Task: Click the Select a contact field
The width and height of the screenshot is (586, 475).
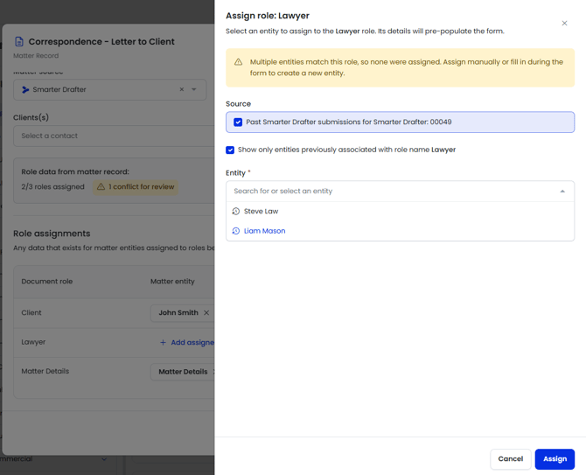Action: point(114,136)
